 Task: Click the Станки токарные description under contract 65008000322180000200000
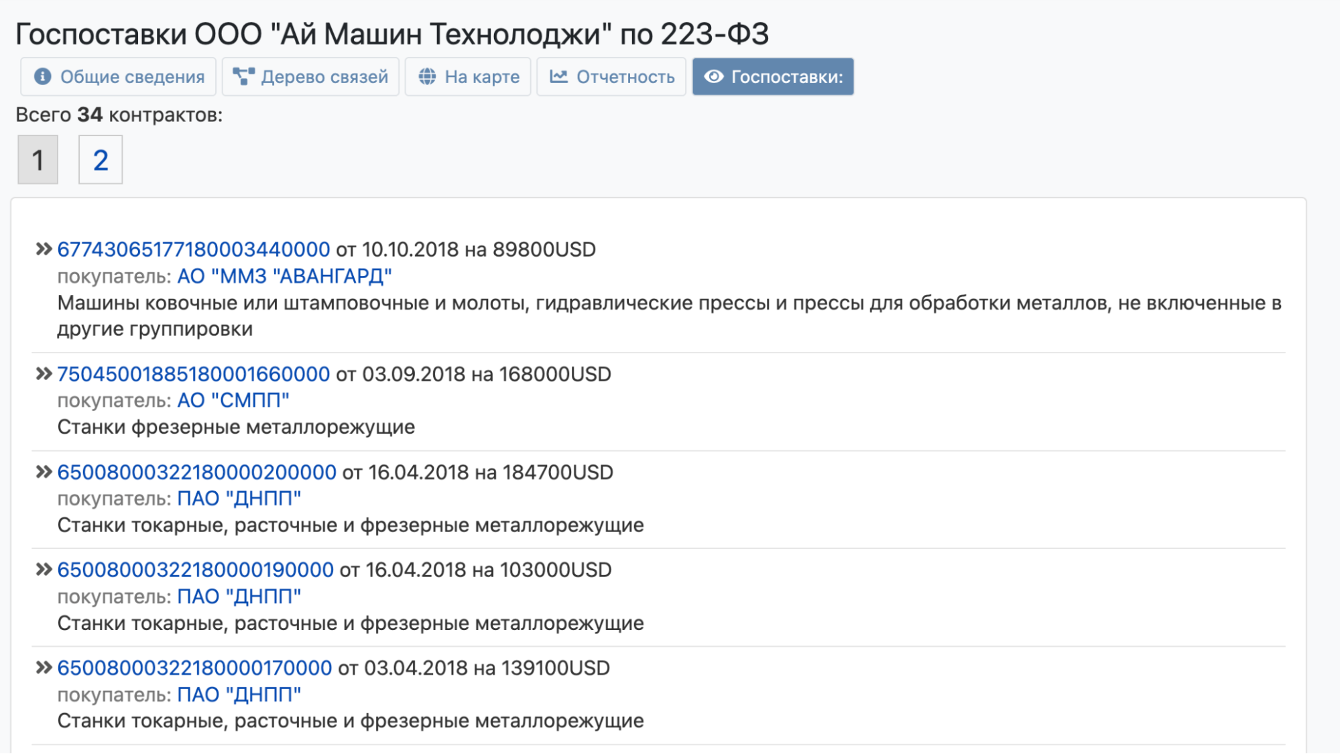coord(351,525)
